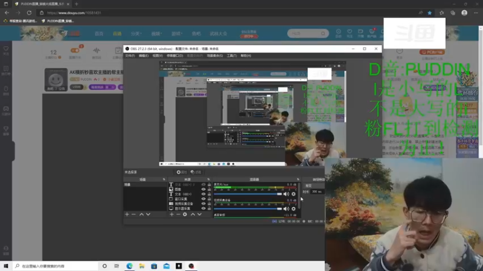483x271 pixels.
Task: Select the scene entry in the scenes list
Action: [x=145, y=184]
